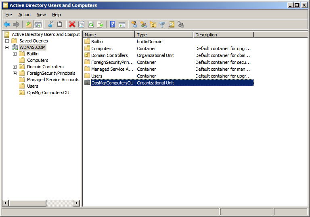Screen dimensions: 310x217
Task: Toggle Show/Hide Console Tree toolbar icon
Action: click(38, 25)
